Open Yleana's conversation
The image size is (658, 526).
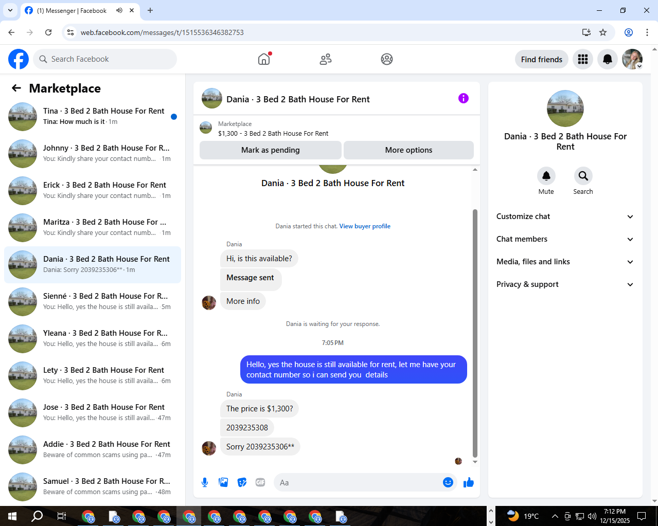(93, 339)
